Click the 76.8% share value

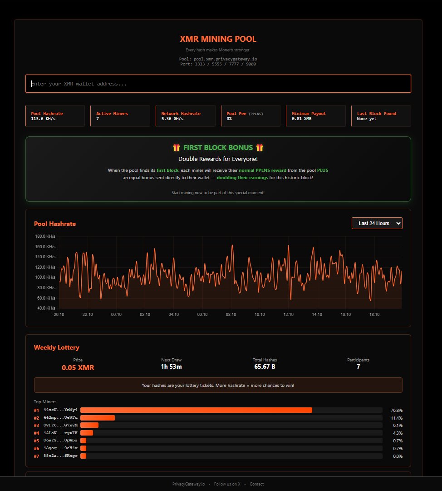tap(396, 410)
